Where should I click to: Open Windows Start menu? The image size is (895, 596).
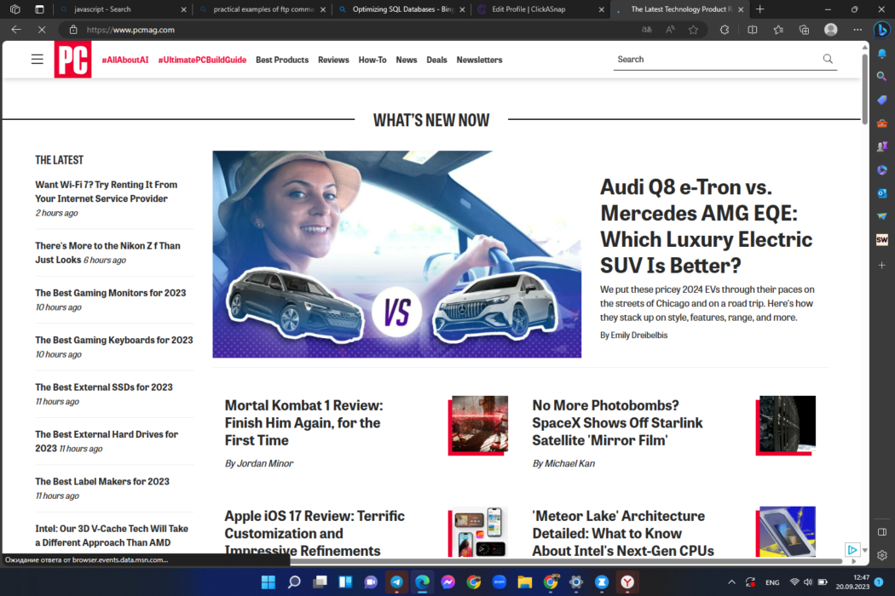[268, 582]
